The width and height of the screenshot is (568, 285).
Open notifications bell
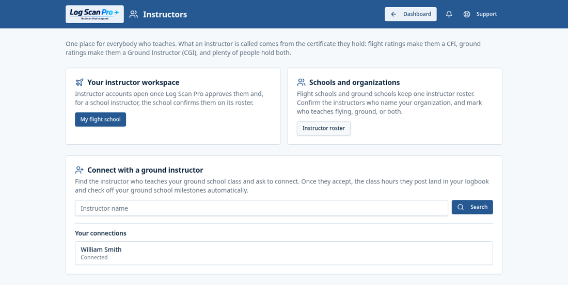[449, 14]
